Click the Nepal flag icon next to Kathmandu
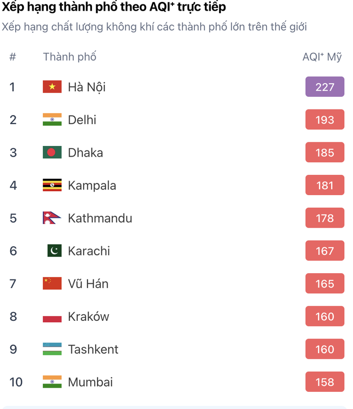The height and width of the screenshot is (409, 353). pos(52,218)
